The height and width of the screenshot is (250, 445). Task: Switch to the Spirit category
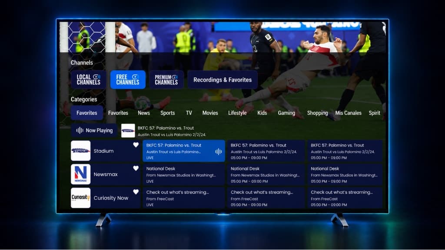pyautogui.click(x=374, y=113)
